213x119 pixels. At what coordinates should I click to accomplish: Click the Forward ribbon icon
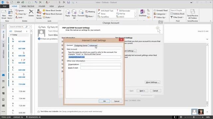pyautogui.click(x=81, y=13)
